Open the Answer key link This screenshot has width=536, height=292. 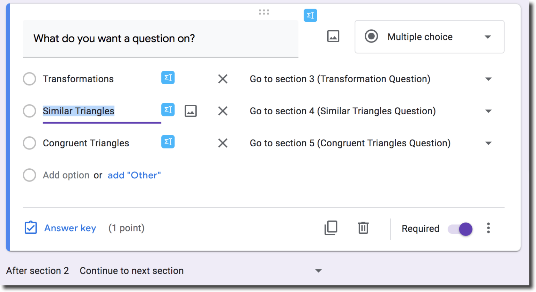point(70,228)
